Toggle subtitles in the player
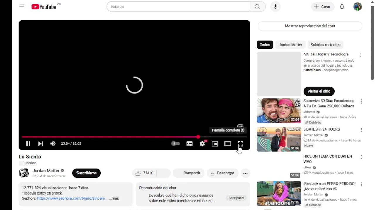This screenshot has height=210, width=375. [190, 144]
